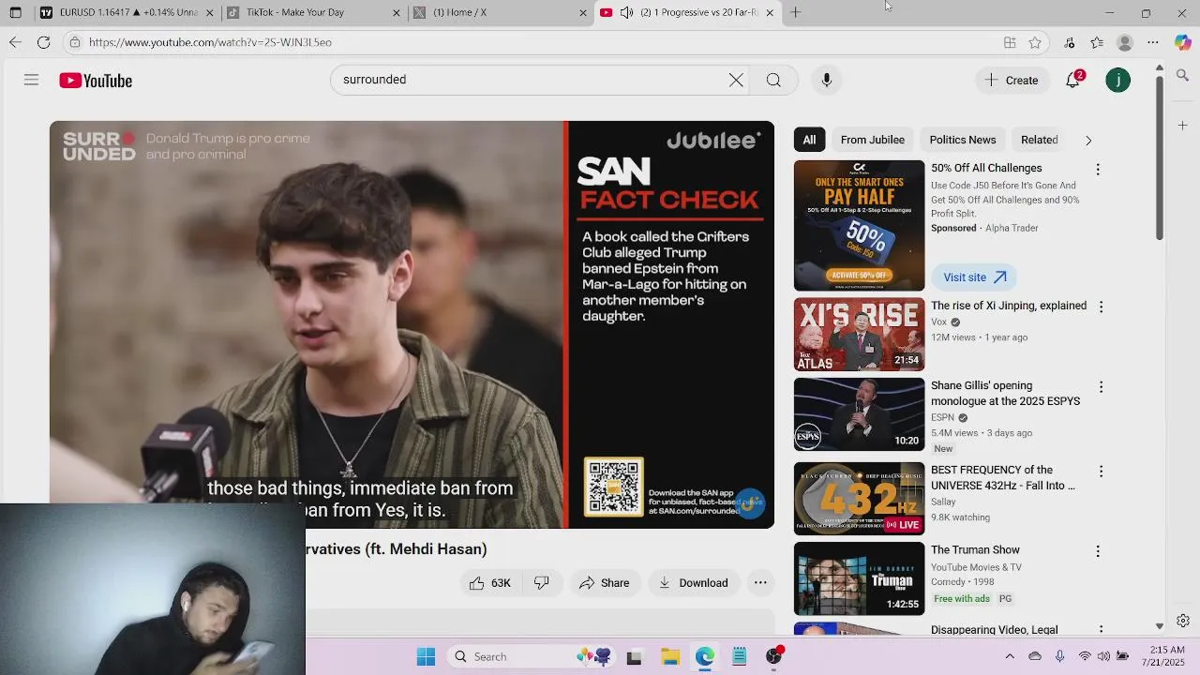Add page to favorites star

[x=1035, y=42]
